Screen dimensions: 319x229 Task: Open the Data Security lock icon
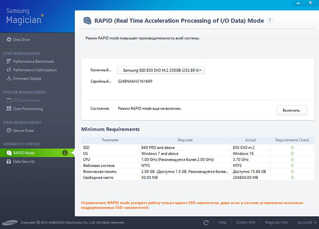tap(9, 162)
